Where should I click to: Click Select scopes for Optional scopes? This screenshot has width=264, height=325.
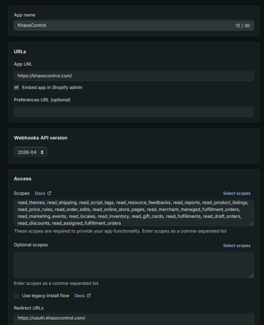coord(237,246)
